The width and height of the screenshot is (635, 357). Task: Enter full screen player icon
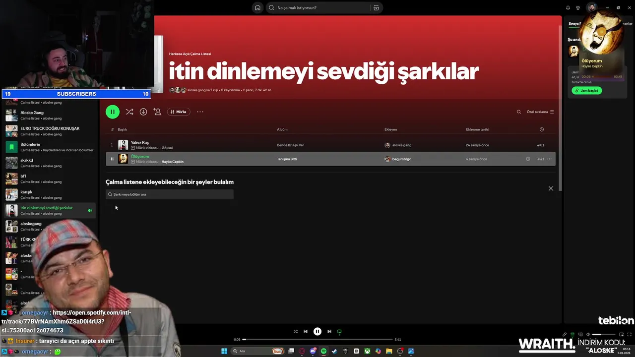(x=628, y=335)
